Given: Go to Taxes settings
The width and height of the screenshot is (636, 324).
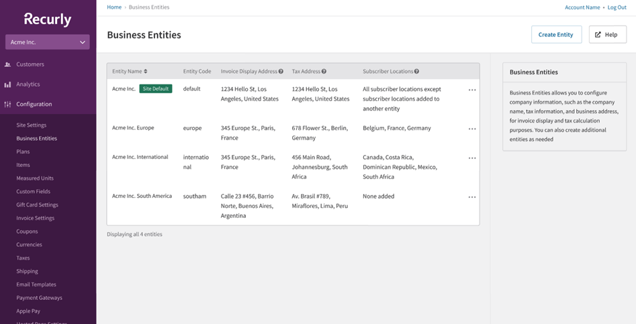Looking at the screenshot, I should (23, 258).
